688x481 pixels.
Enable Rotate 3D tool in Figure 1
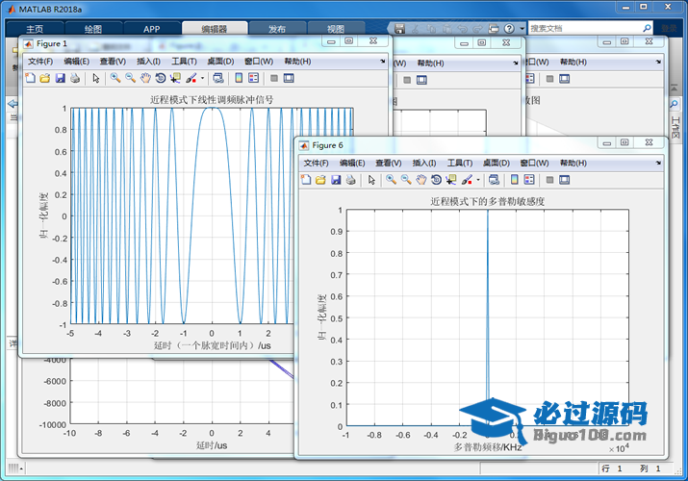click(x=160, y=78)
